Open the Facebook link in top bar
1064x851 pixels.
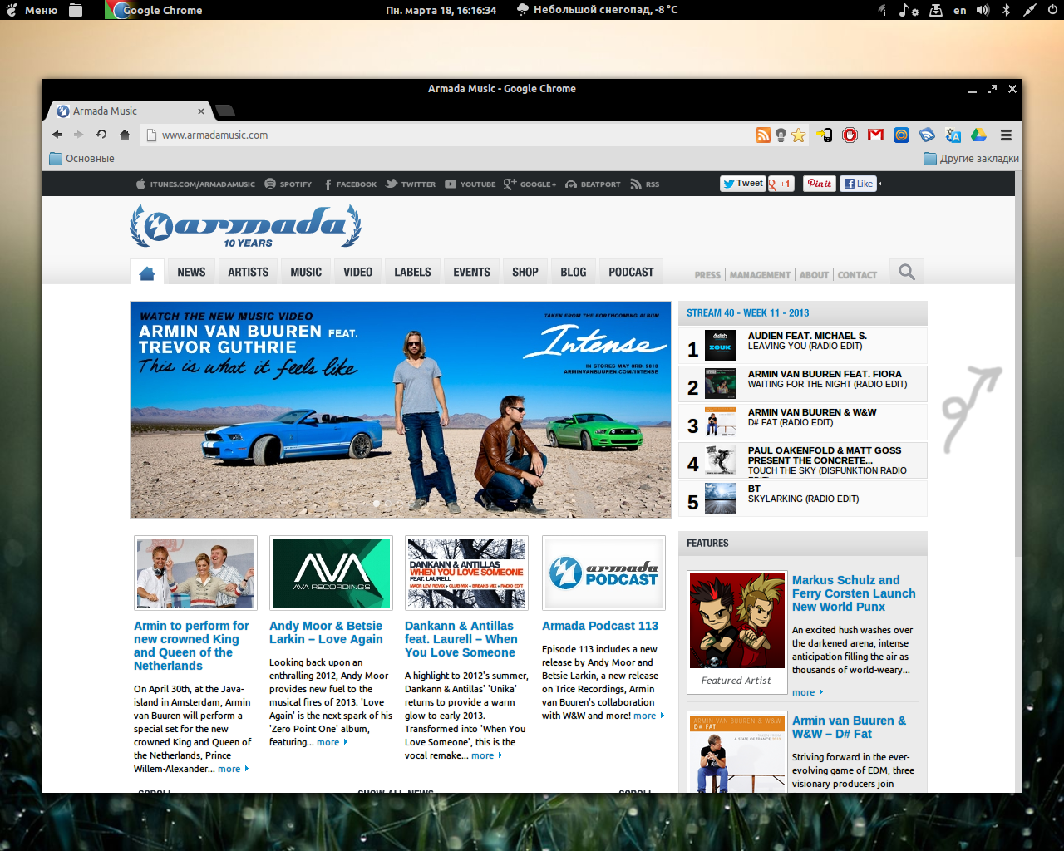click(350, 184)
